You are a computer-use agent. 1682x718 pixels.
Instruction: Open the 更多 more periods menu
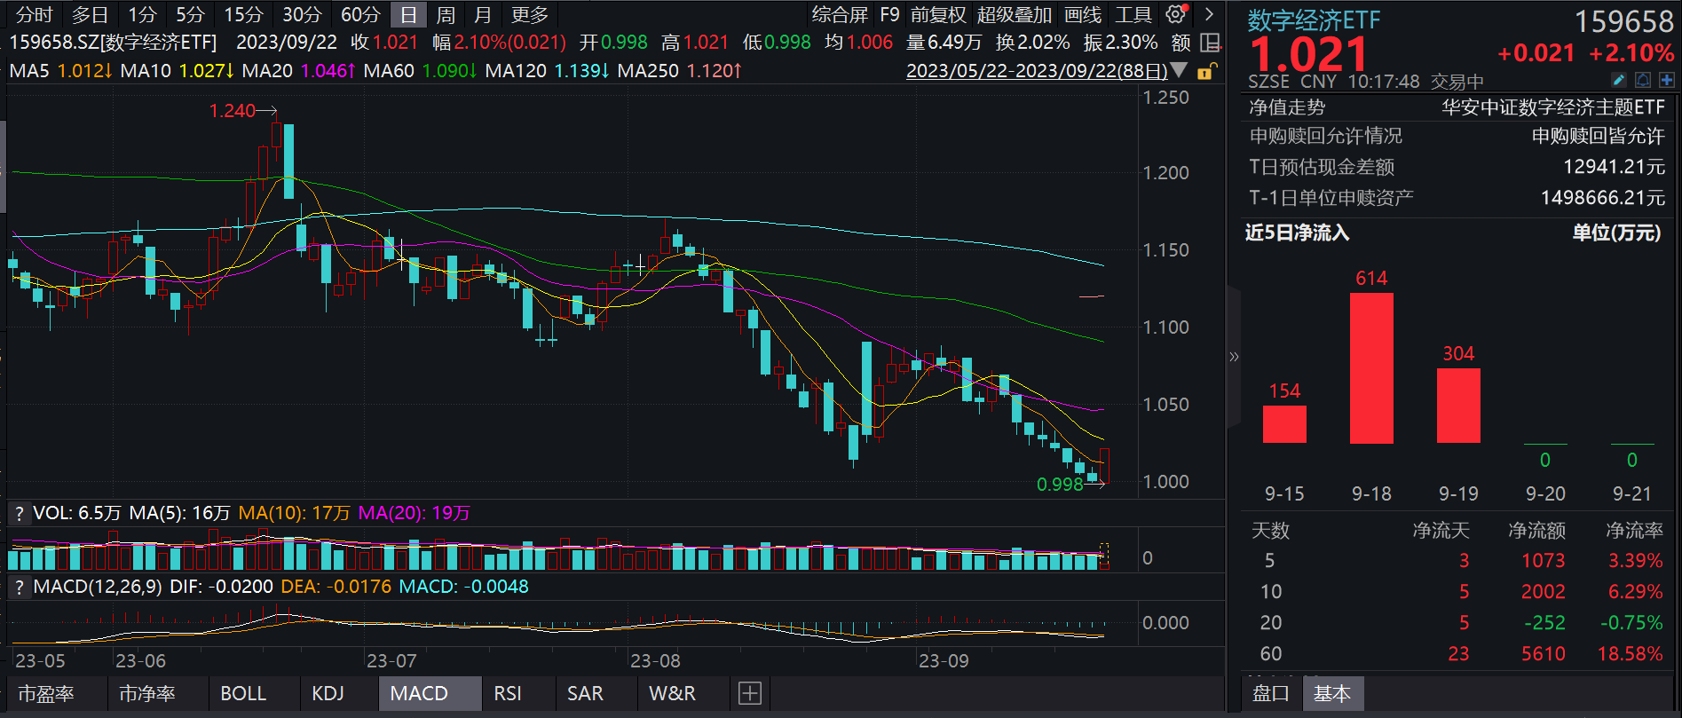click(x=530, y=15)
